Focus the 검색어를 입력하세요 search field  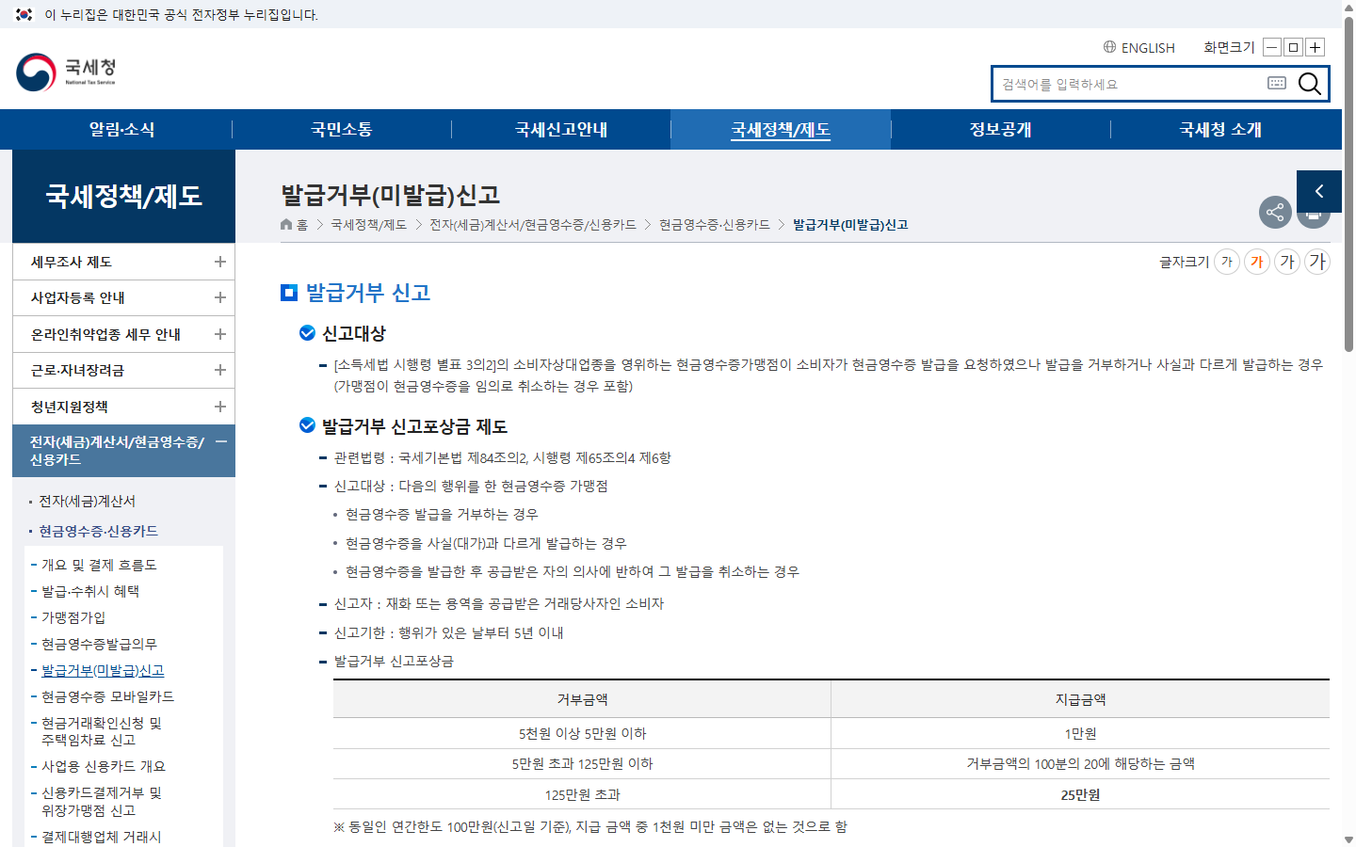click(x=1130, y=84)
